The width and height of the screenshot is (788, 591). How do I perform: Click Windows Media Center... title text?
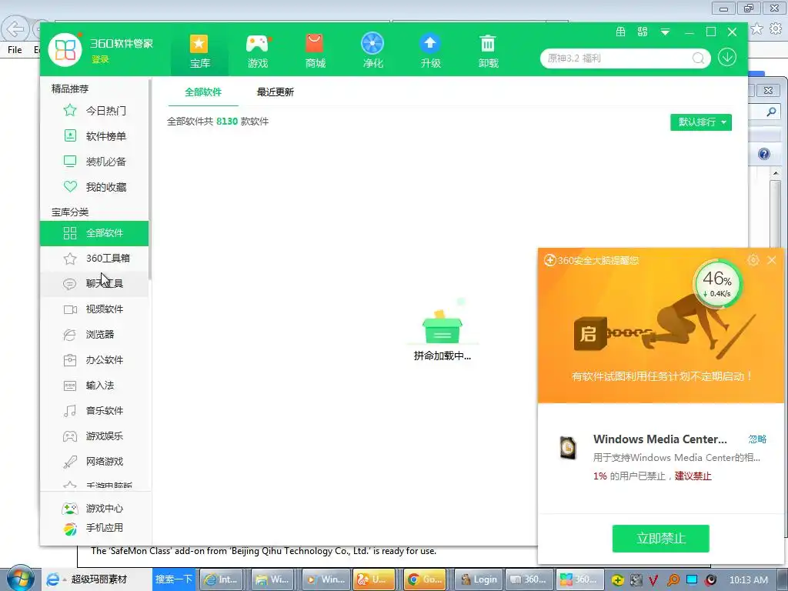(659, 439)
